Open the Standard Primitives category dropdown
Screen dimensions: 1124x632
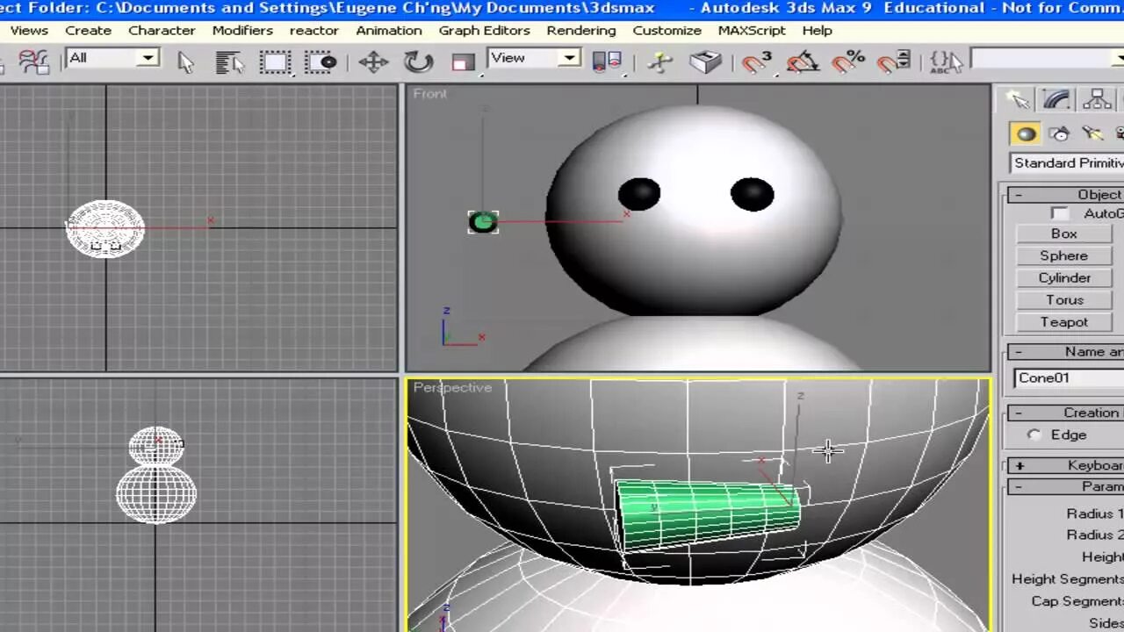1067,163
